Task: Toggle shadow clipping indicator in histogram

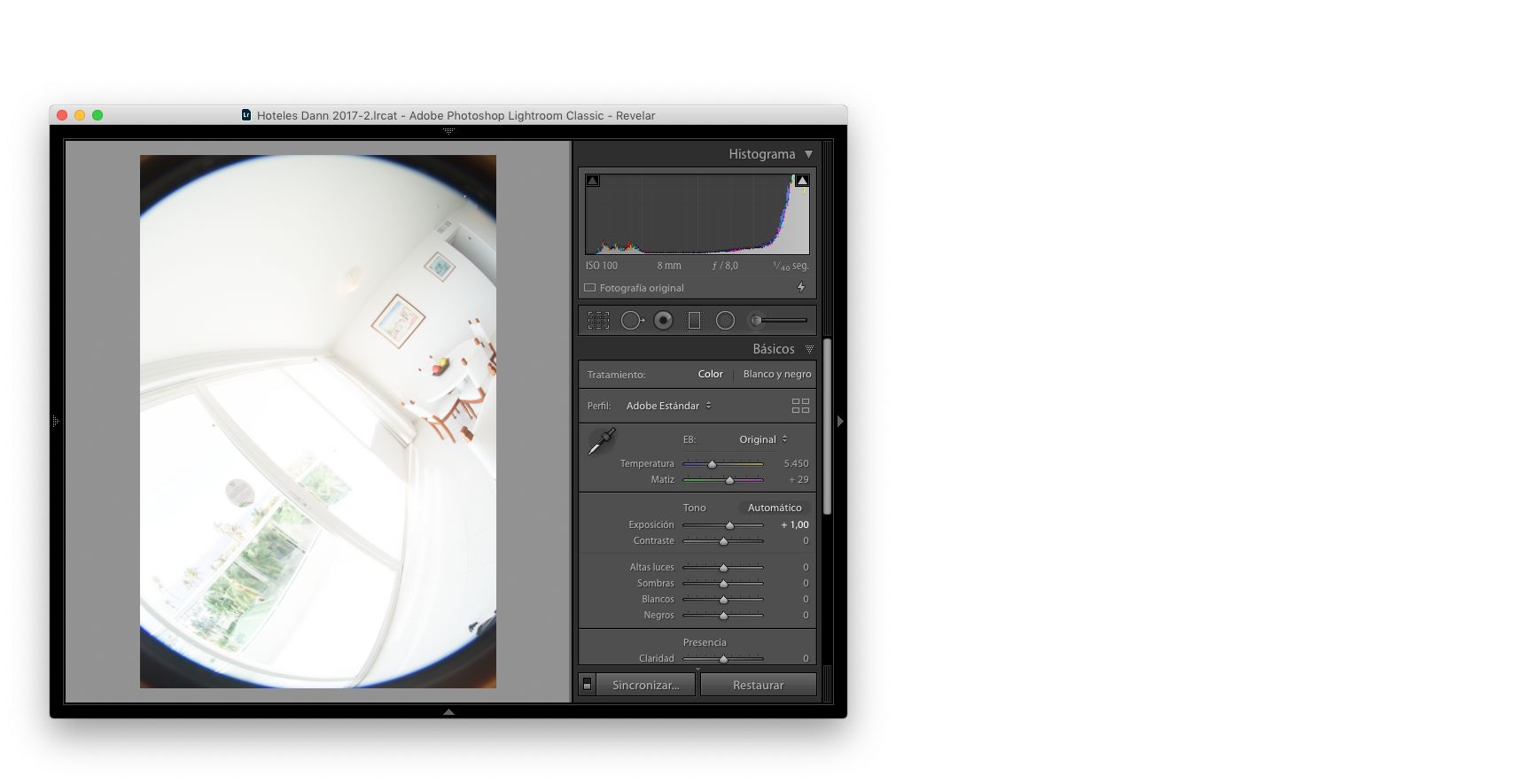Action: (x=593, y=181)
